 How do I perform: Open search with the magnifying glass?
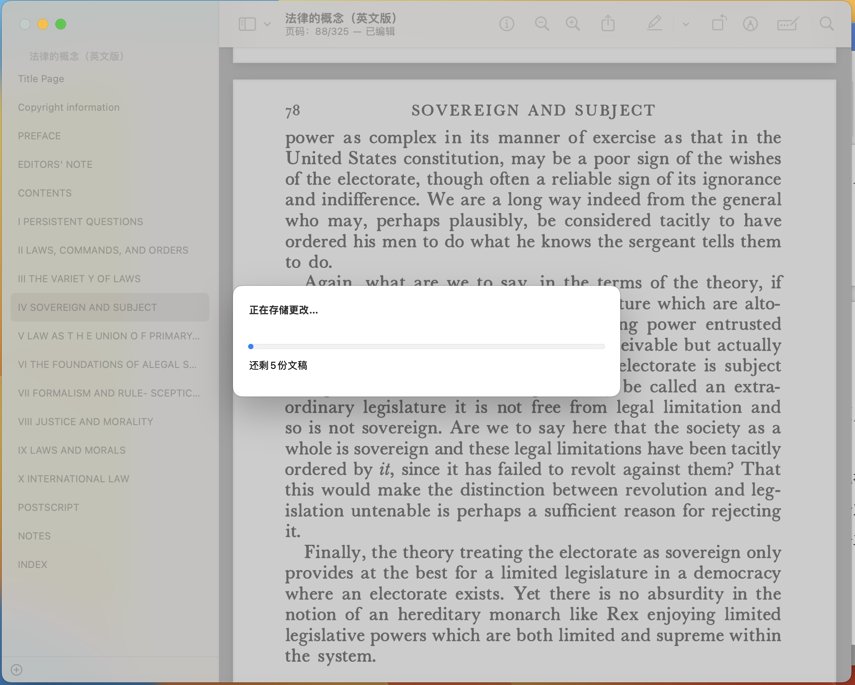coord(826,24)
